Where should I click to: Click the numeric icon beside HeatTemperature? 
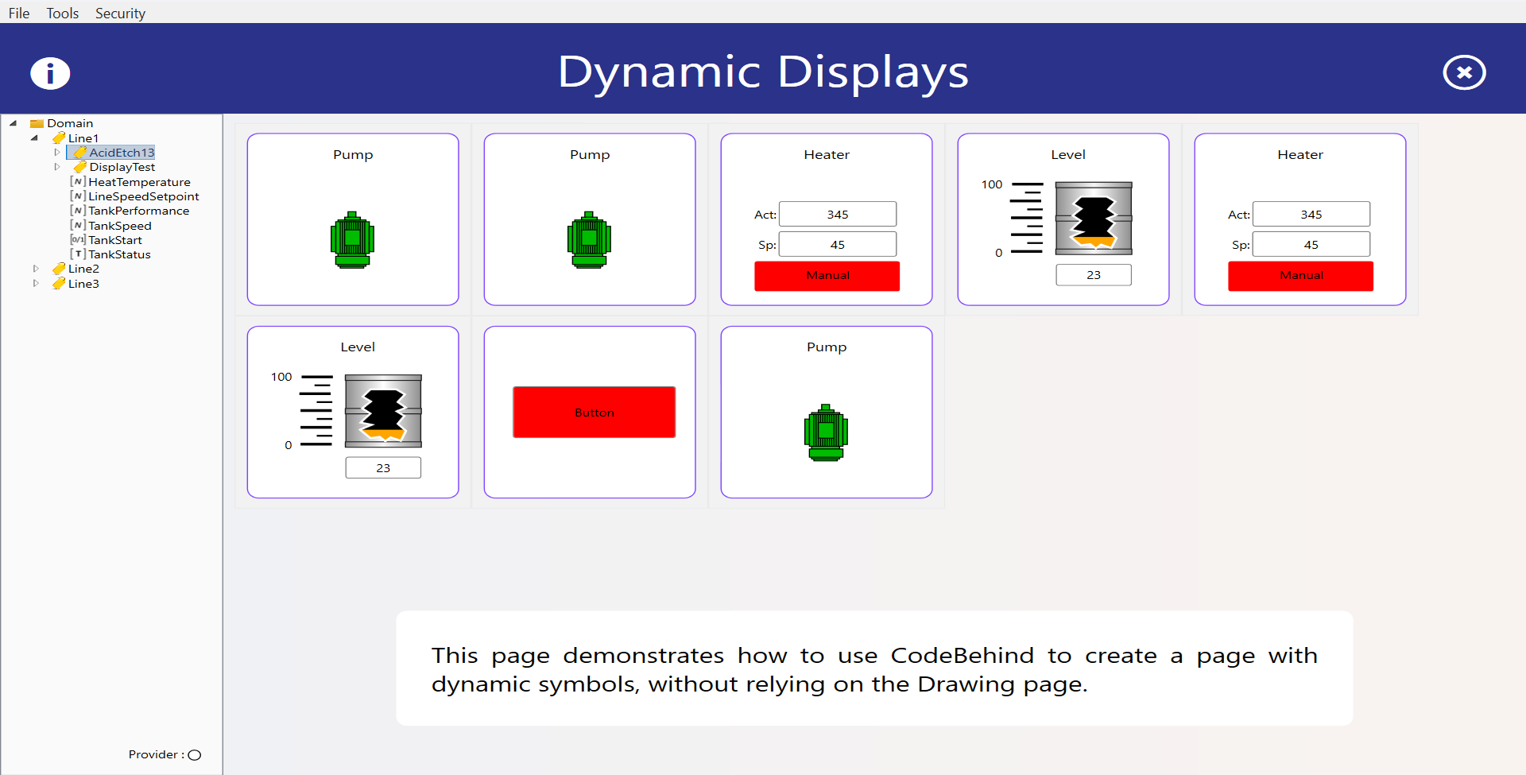tap(78, 182)
